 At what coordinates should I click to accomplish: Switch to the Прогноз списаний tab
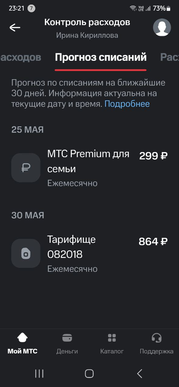(x=101, y=57)
